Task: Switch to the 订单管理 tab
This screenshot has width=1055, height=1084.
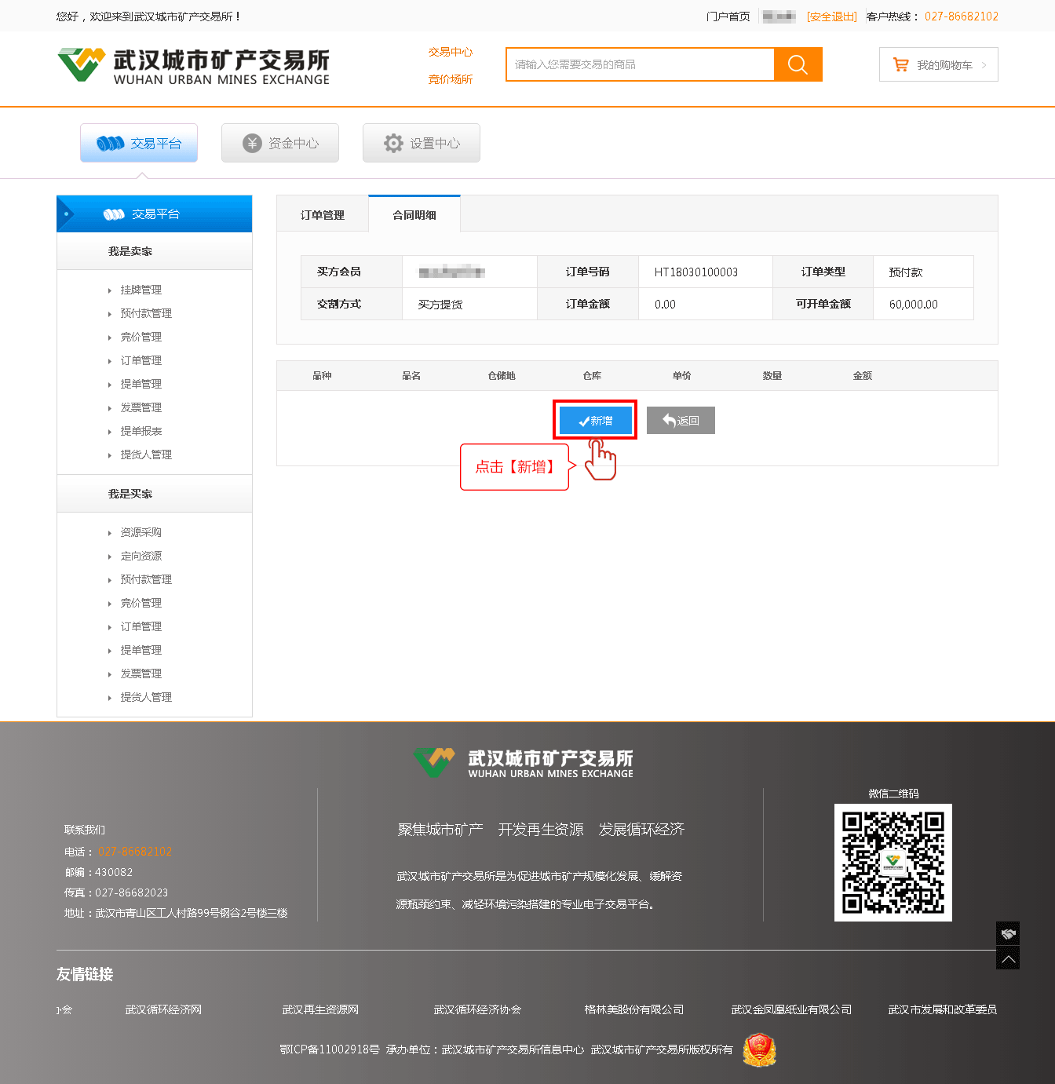Action: point(323,215)
